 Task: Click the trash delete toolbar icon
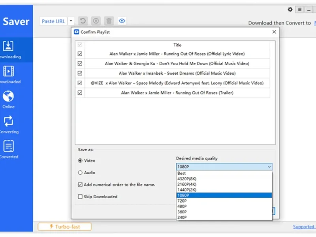click(109, 21)
